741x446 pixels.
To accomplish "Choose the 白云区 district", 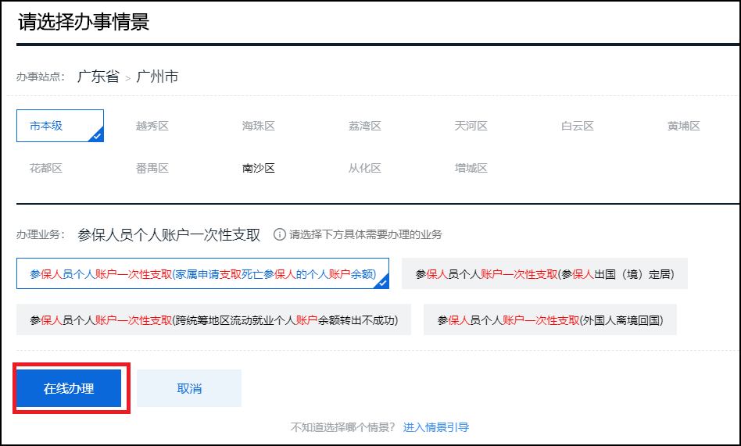I will (578, 126).
